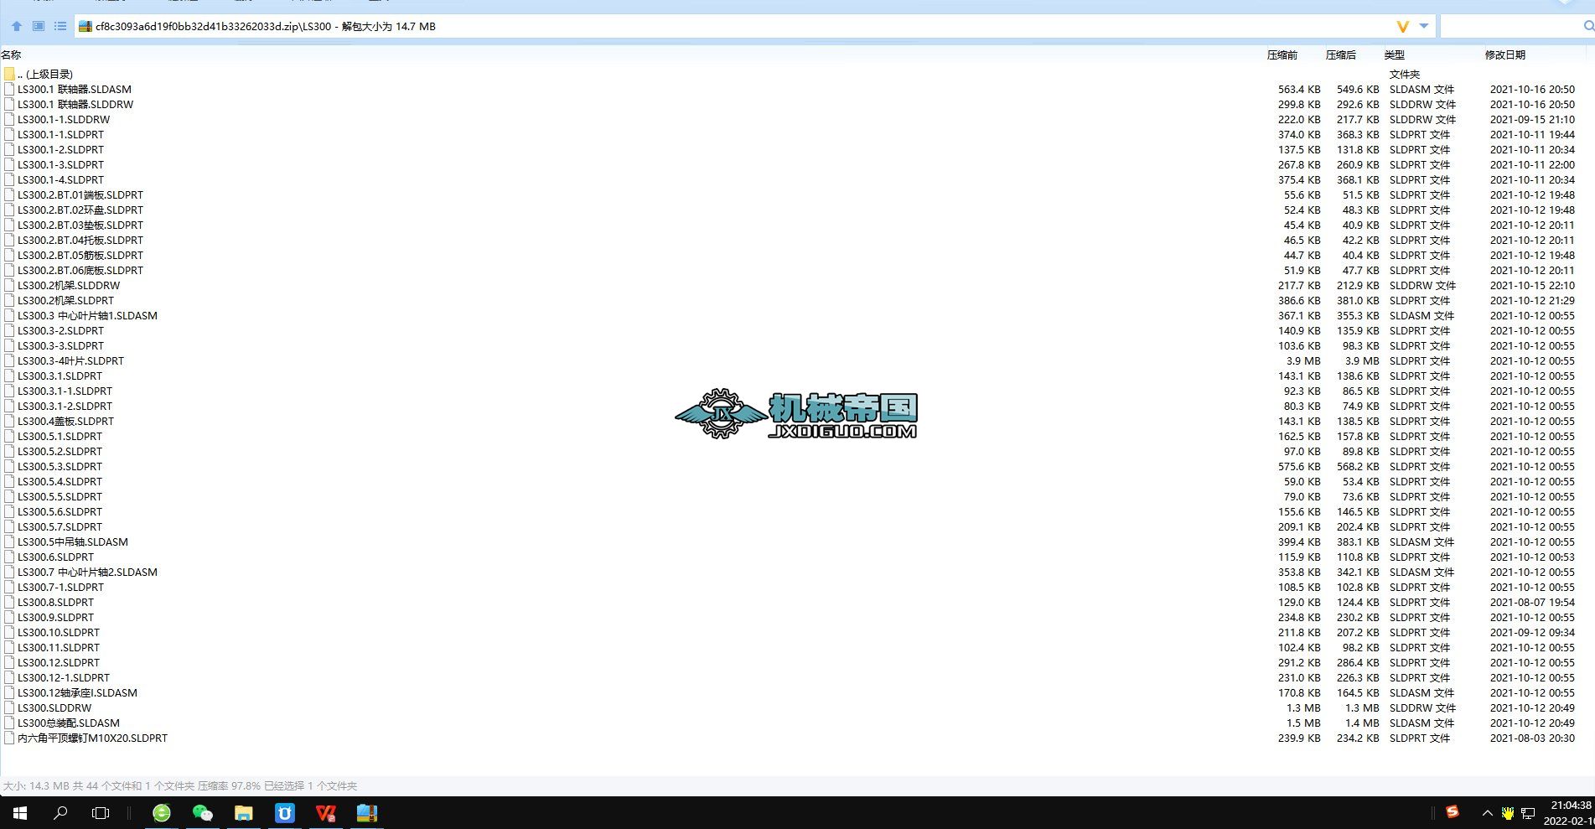The width and height of the screenshot is (1595, 829).
Task: Click the archive path text in the address bar
Action: 266,26
